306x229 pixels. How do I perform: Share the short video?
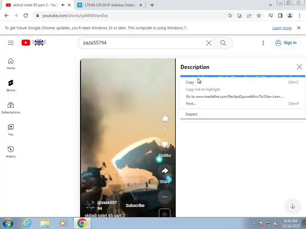tap(165, 171)
